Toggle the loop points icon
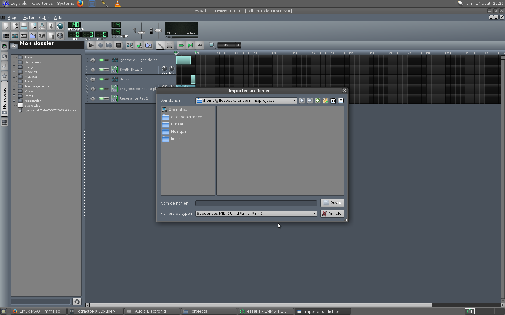This screenshot has height=315, width=505. (x=190, y=45)
